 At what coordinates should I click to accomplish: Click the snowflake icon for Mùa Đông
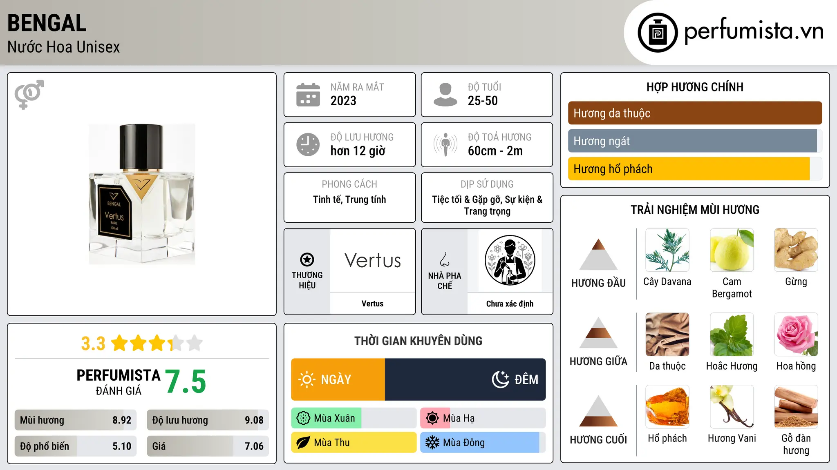click(432, 443)
